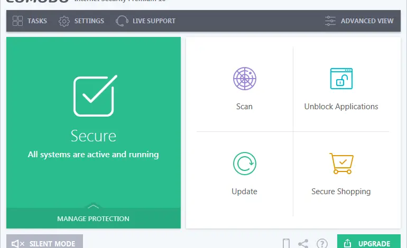The width and height of the screenshot is (407, 248).
Task: Open the Tasks menu label
Action: pos(37,21)
